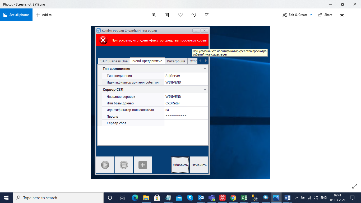
Task: Rotate the image using the rotate icon
Action: coord(194,15)
